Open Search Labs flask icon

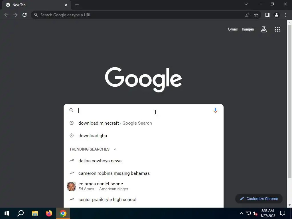pyautogui.click(x=264, y=29)
